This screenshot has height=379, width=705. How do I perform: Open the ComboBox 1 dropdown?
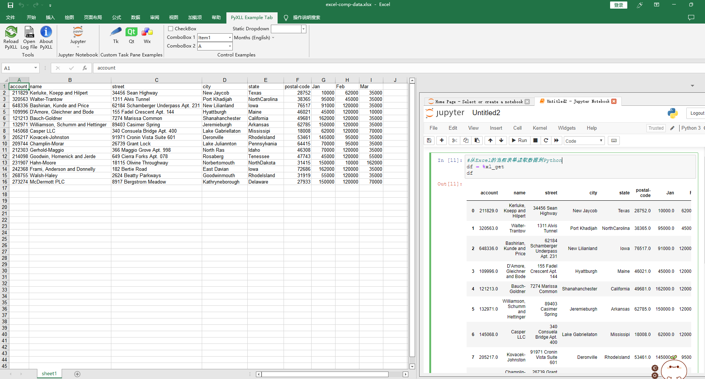pyautogui.click(x=230, y=37)
